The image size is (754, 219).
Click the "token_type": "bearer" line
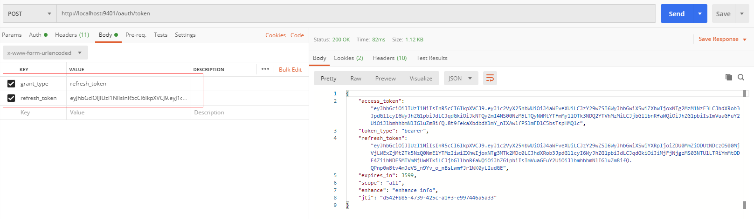click(394, 131)
